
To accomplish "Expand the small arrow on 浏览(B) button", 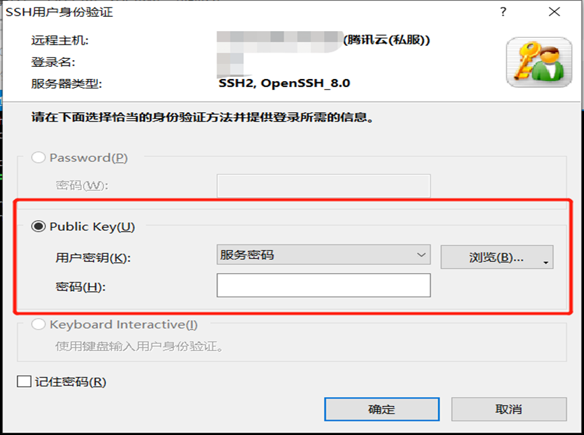I will pos(546,262).
